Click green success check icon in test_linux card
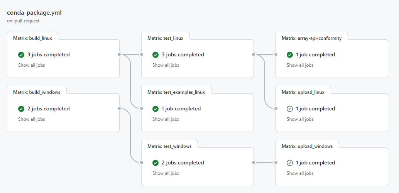Screen dimensions: 399x193 pyautogui.click(x=156, y=54)
